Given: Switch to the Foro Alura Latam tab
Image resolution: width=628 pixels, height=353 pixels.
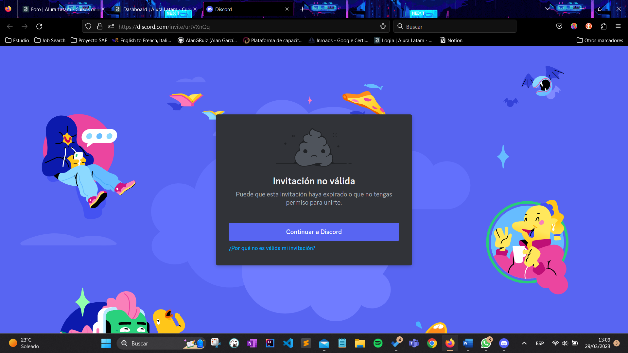Looking at the screenshot, I should tap(64, 9).
